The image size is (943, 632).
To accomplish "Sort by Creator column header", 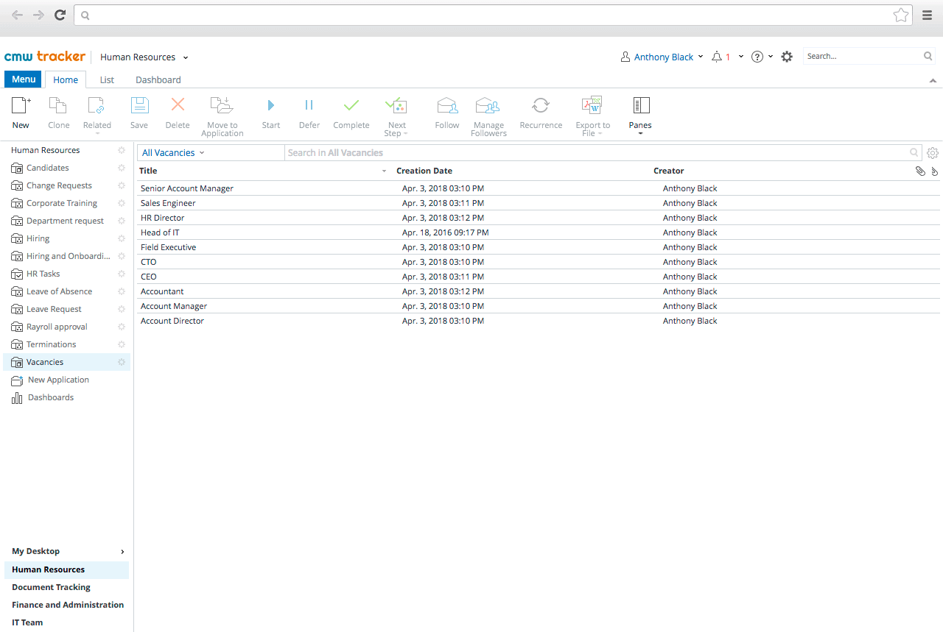I will click(x=668, y=171).
